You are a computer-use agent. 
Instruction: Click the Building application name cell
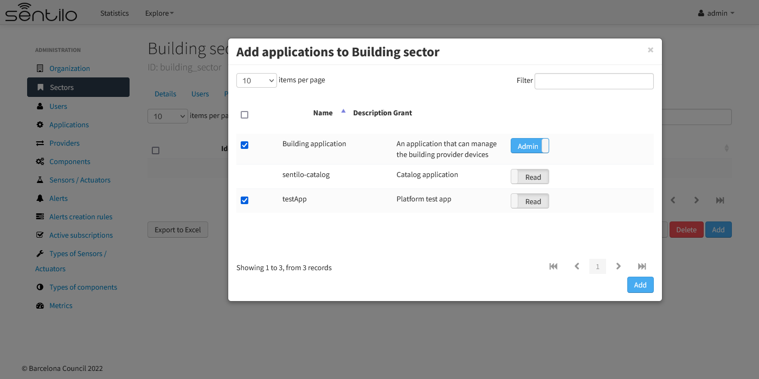pos(314,143)
